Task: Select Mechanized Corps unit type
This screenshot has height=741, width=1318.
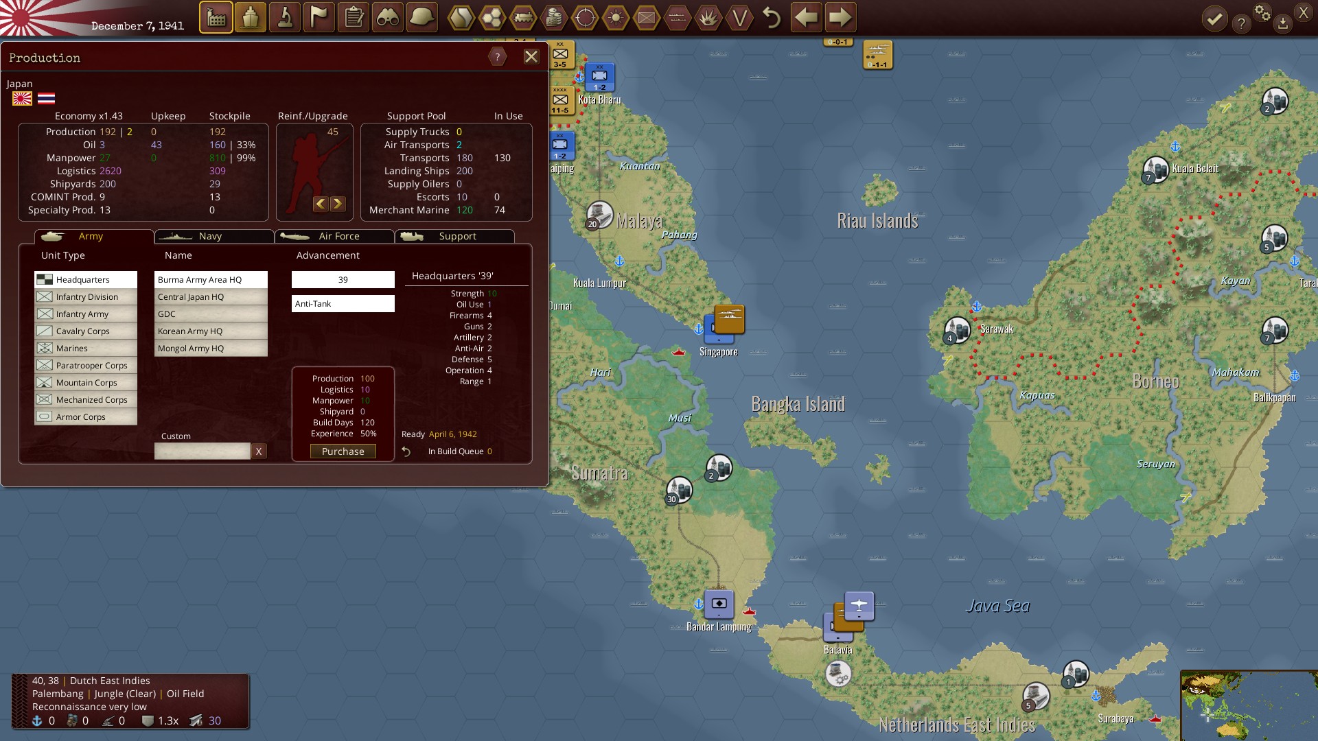Action: (86, 399)
